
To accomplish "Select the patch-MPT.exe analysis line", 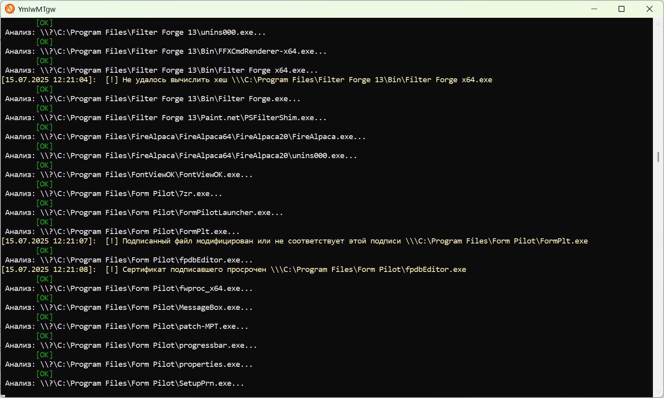I will [126, 326].
